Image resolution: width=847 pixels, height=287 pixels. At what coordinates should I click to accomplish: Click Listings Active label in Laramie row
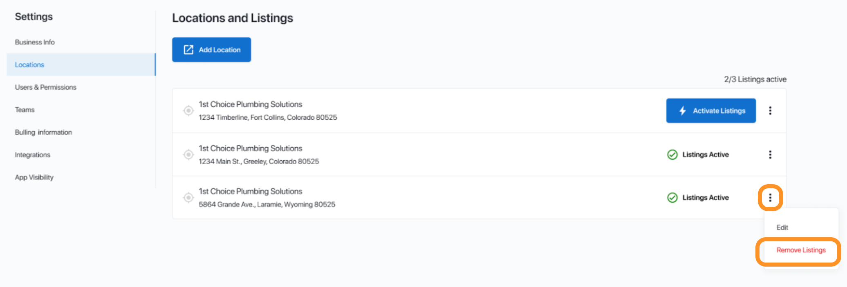coord(706,198)
